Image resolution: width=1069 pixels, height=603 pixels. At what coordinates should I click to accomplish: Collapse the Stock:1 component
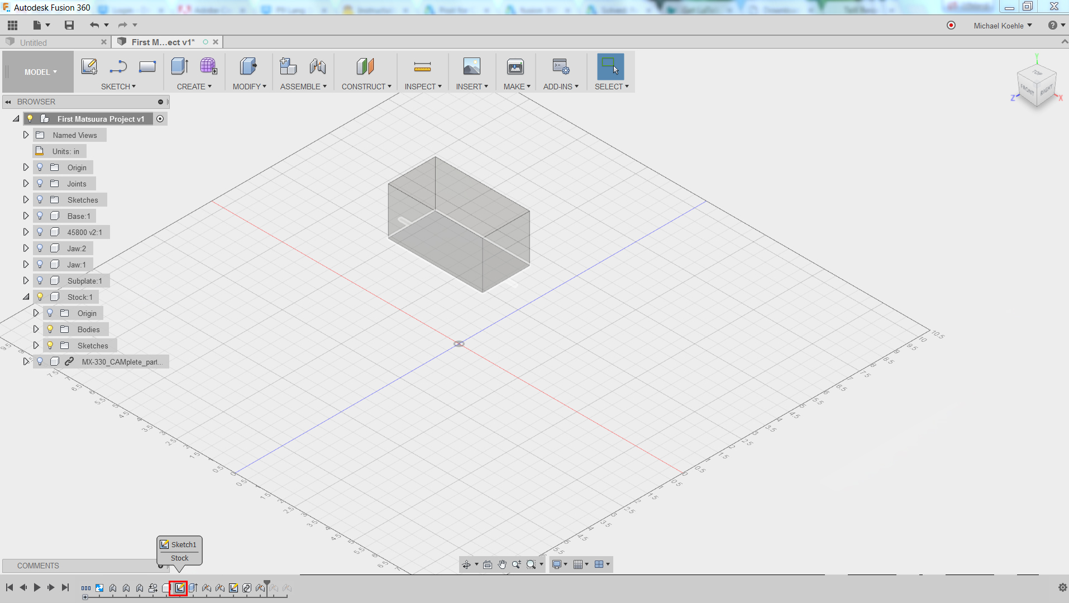click(26, 296)
